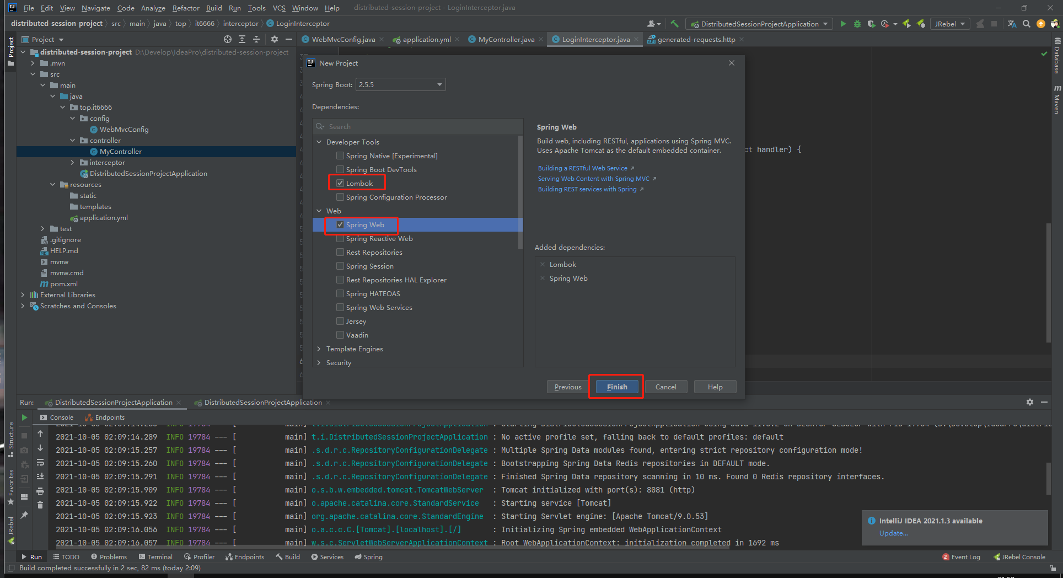Hide the Project tool window with minus icon
This screenshot has width=1063, height=578.
[289, 39]
